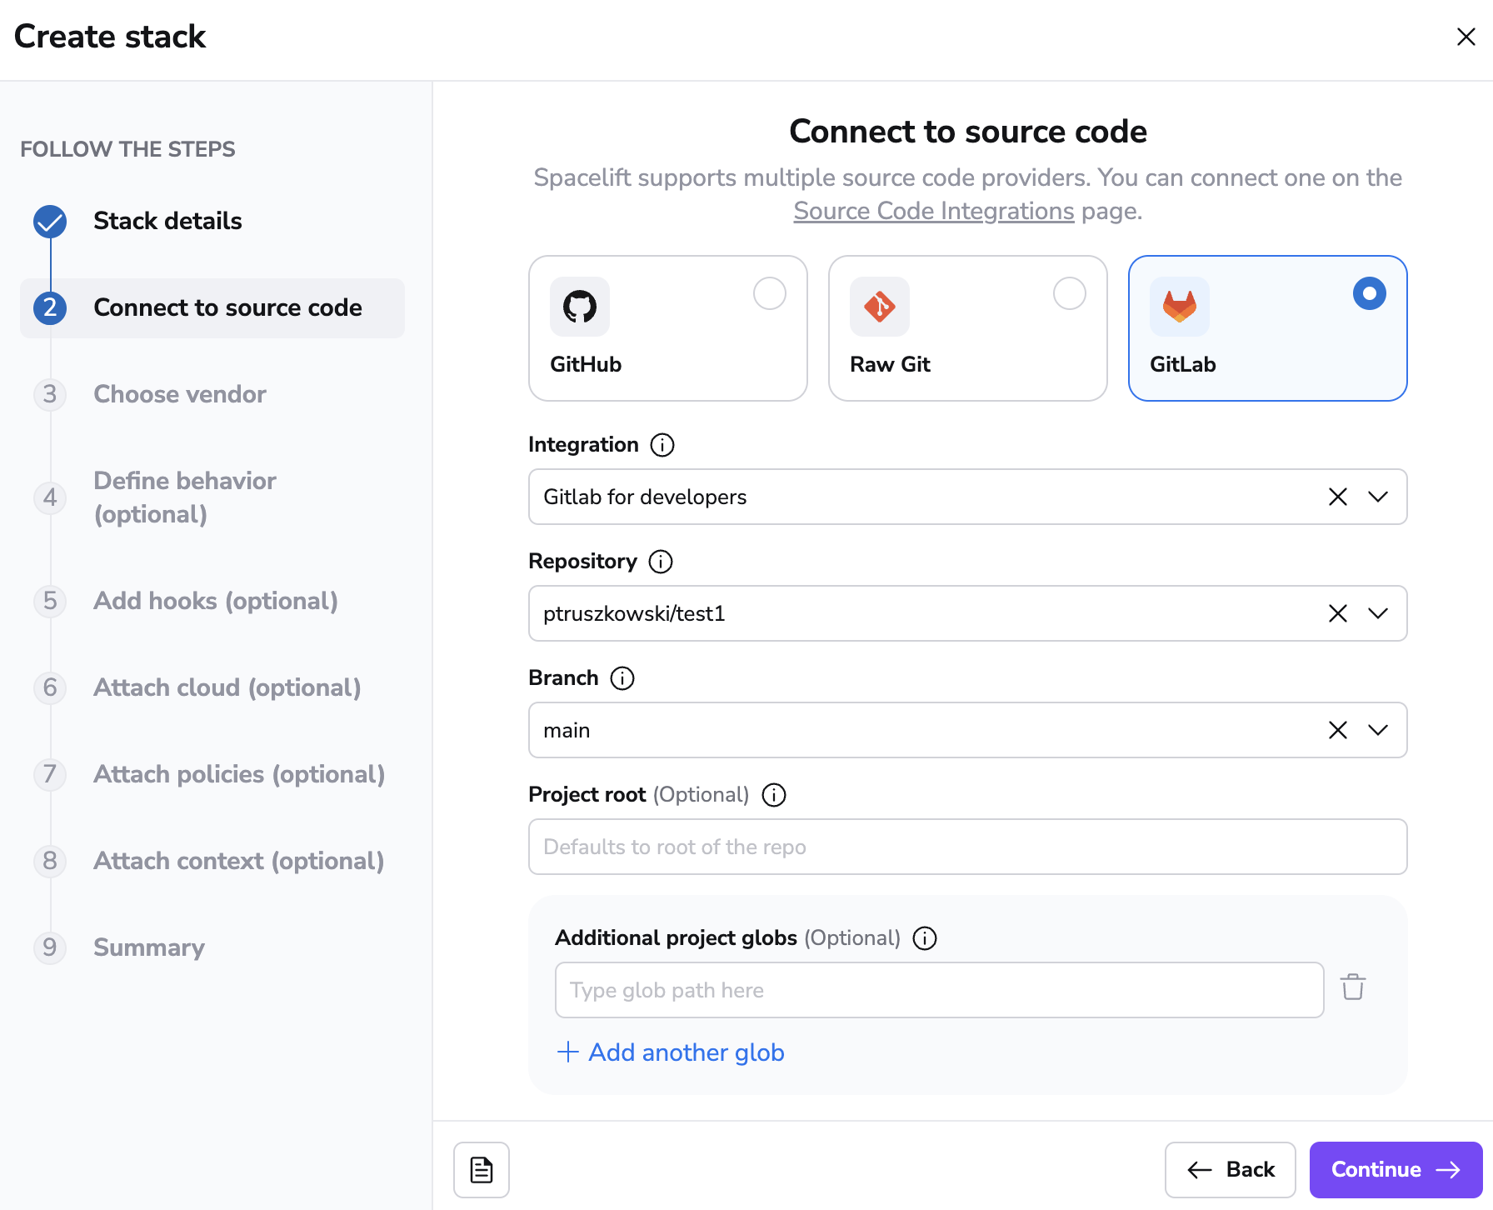Select the GitHub logo icon
The image size is (1493, 1210).
pos(581,306)
